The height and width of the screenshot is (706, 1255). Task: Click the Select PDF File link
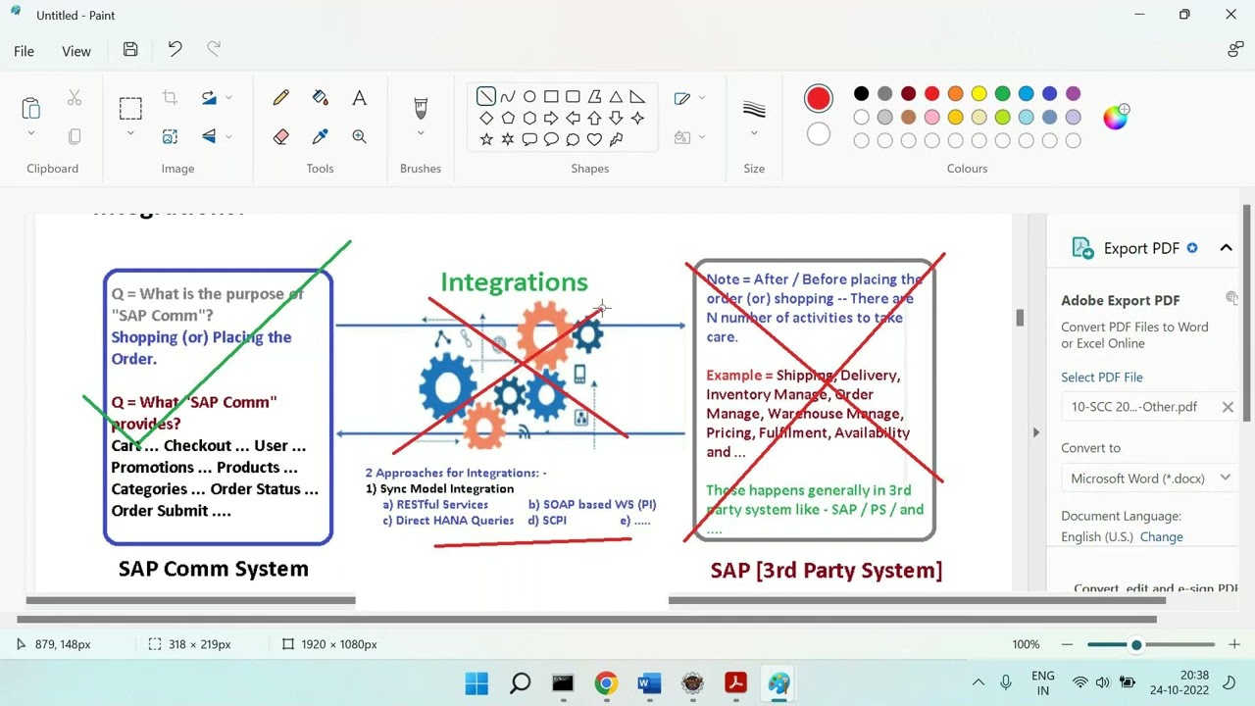(1101, 377)
